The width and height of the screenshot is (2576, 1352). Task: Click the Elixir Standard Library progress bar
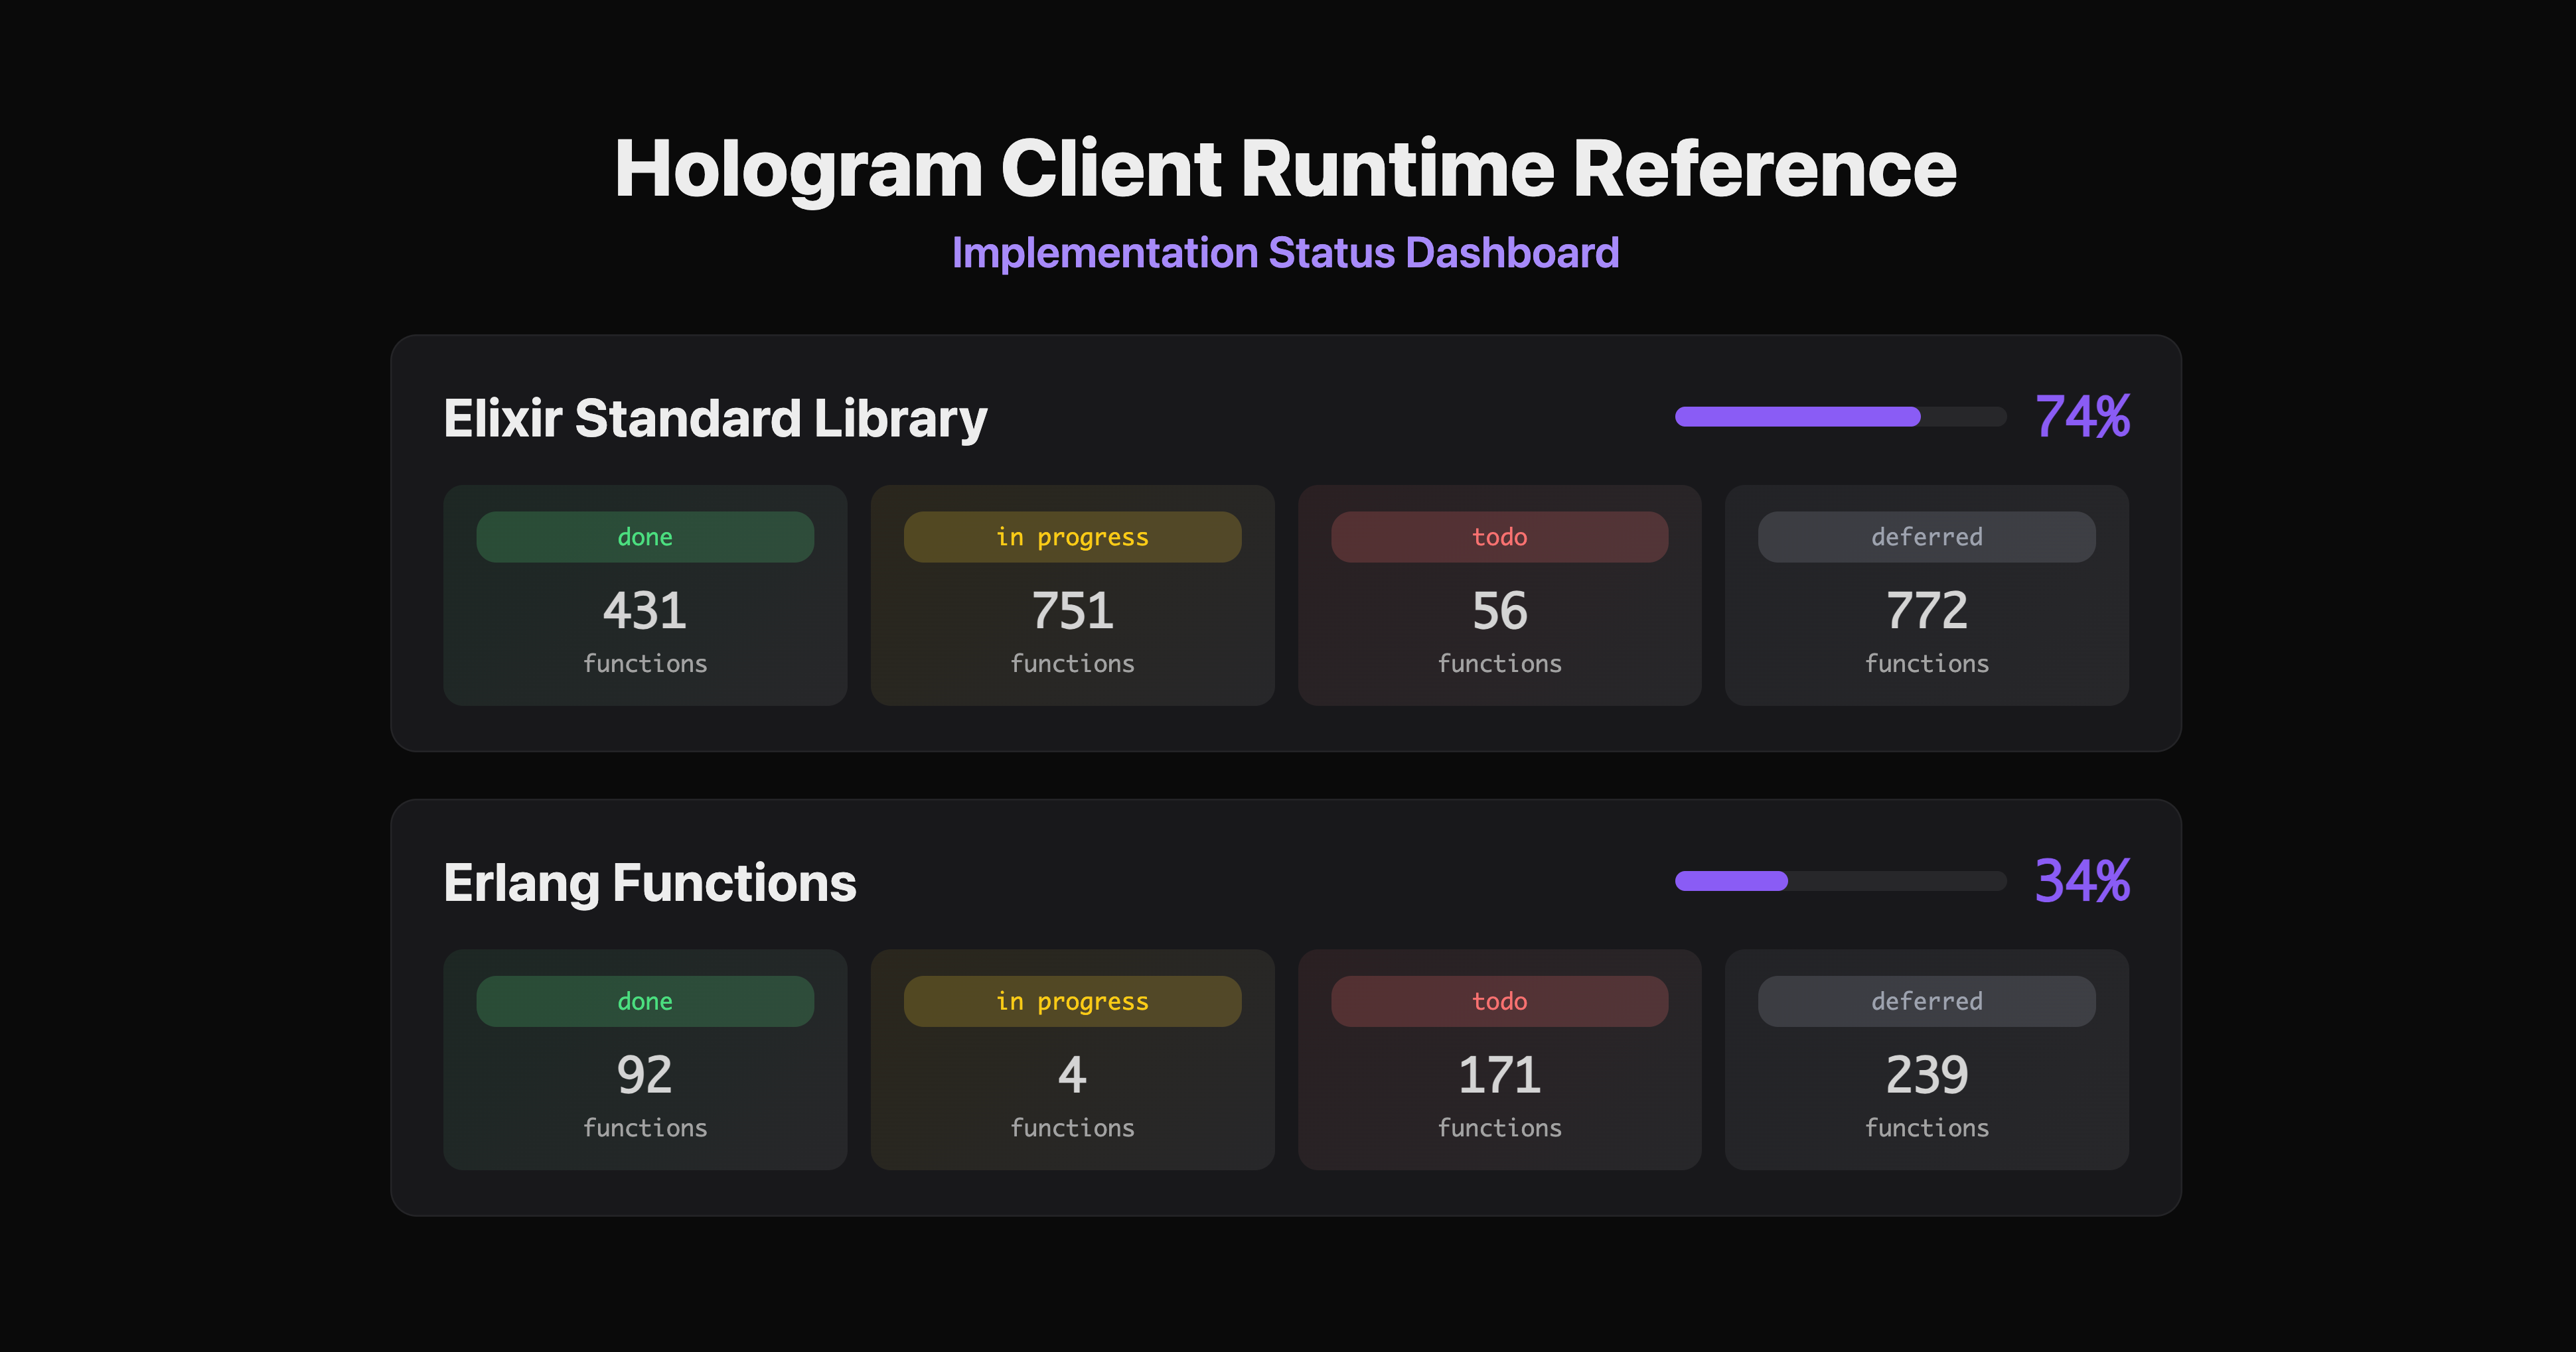tap(1840, 417)
